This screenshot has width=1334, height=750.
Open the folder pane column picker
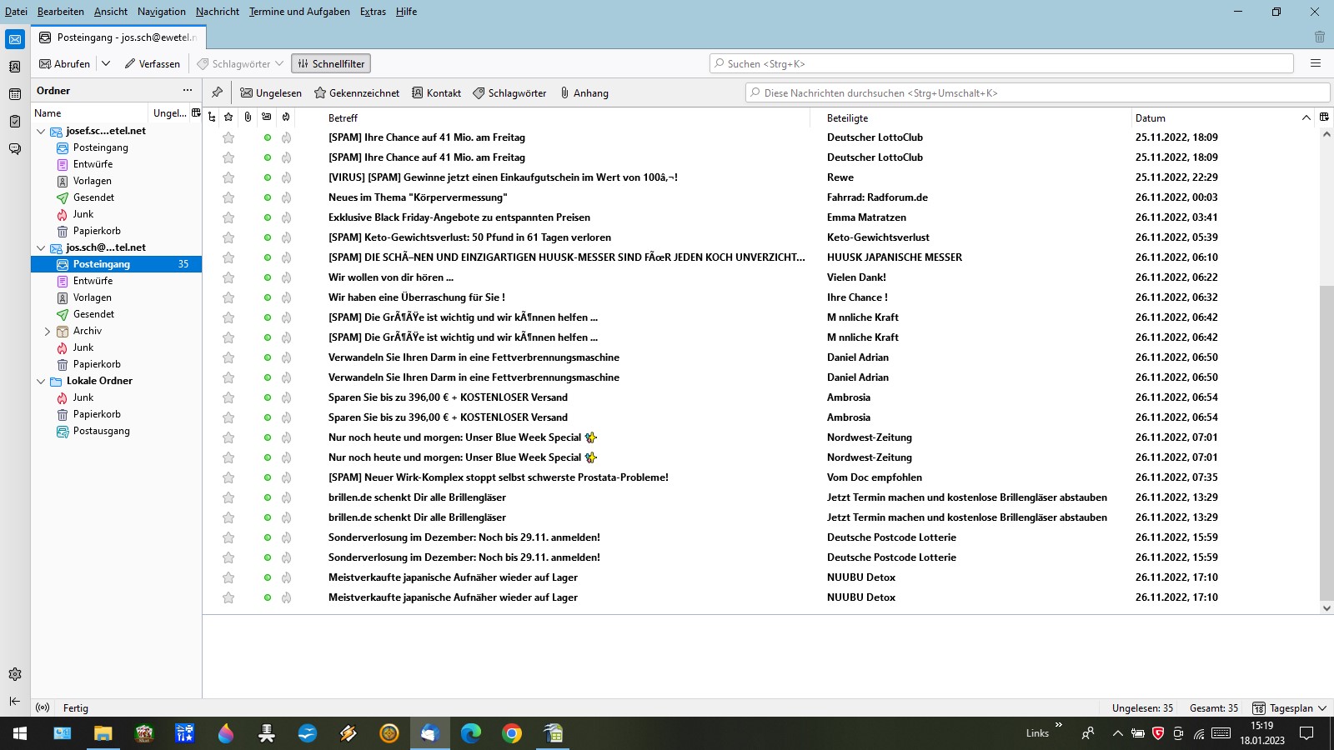[196, 112]
